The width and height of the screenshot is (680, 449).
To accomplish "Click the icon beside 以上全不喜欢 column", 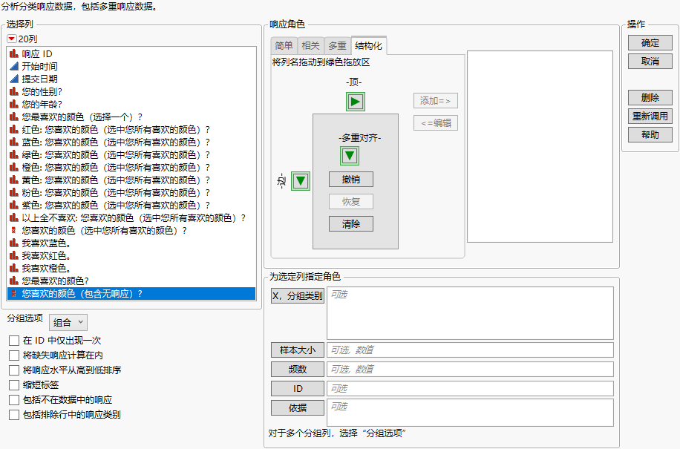I will coord(13,217).
